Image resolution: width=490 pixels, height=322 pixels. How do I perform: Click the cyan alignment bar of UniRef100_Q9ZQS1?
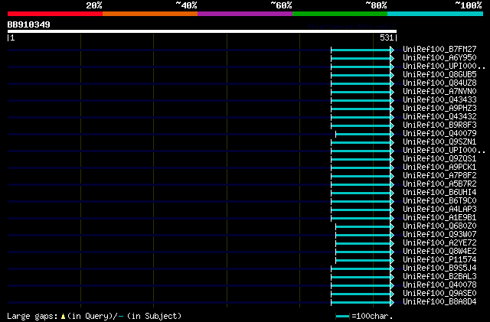point(361,160)
